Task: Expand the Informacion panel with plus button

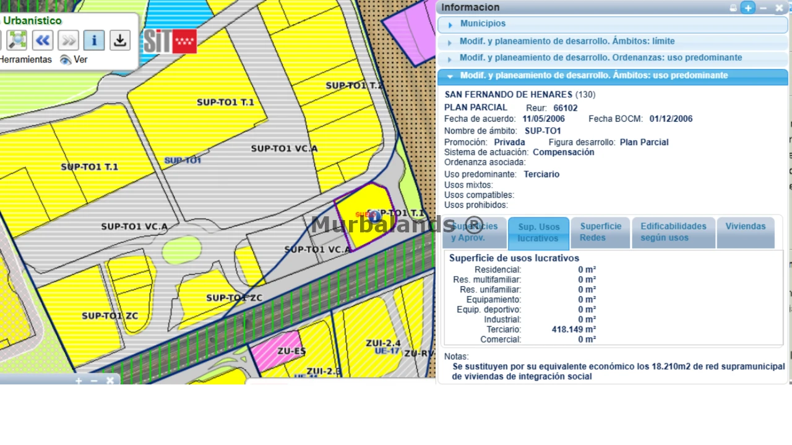Action: point(748,8)
